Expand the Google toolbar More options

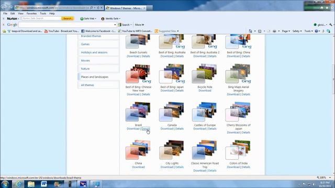click(x=140, y=25)
